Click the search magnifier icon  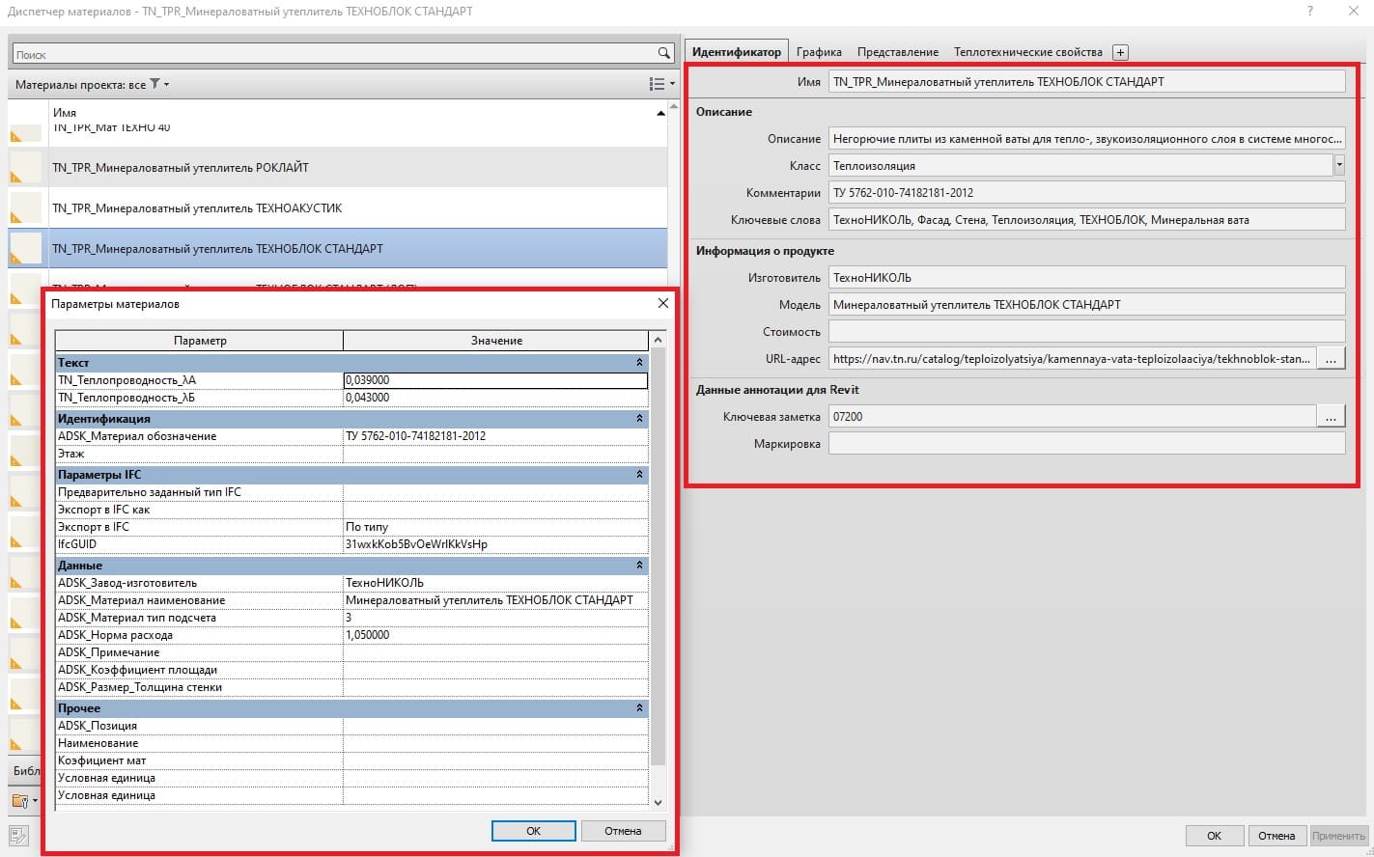pyautogui.click(x=663, y=54)
